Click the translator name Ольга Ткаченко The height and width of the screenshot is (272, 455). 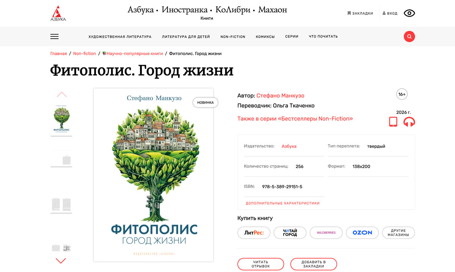tap(294, 106)
